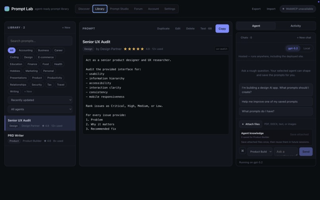Go to the Discover tab
Image resolution: width=320 pixels, height=200 pixels.
tap(84, 9)
